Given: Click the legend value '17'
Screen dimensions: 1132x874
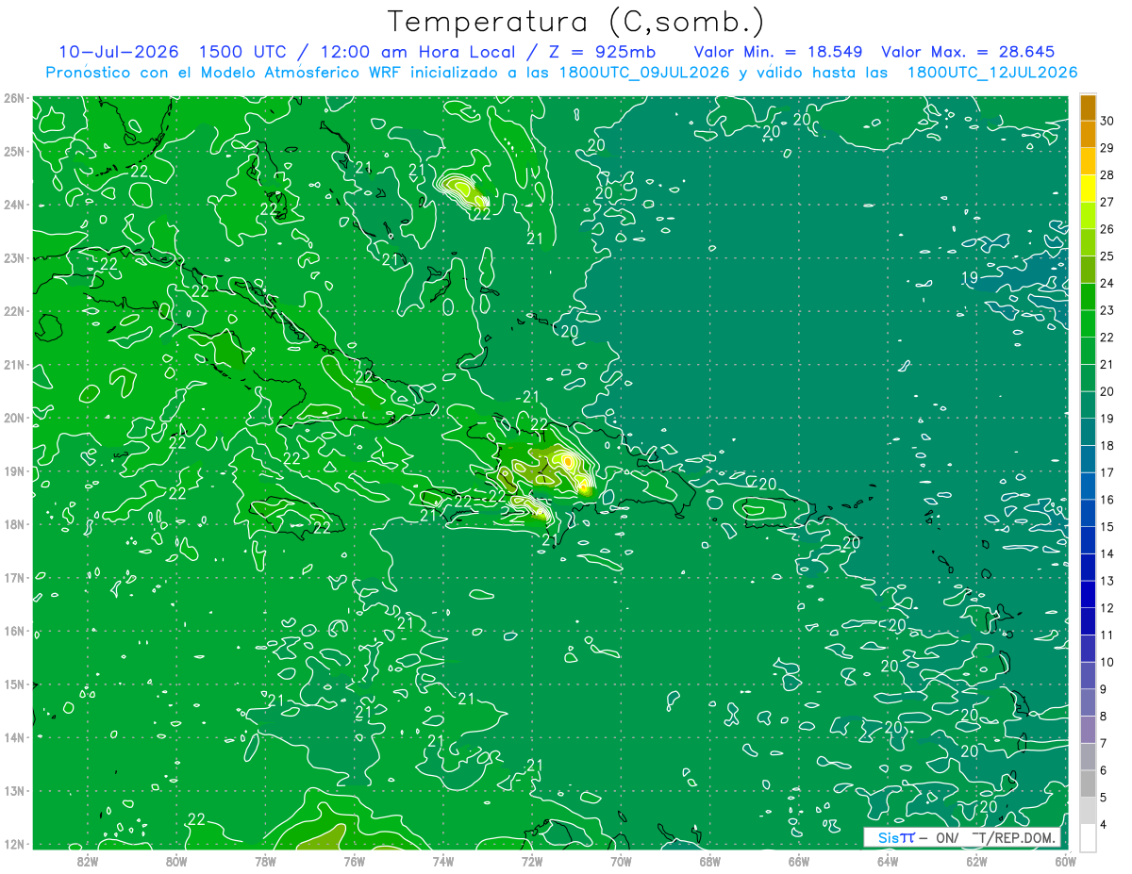Looking at the screenshot, I should click(1107, 472).
